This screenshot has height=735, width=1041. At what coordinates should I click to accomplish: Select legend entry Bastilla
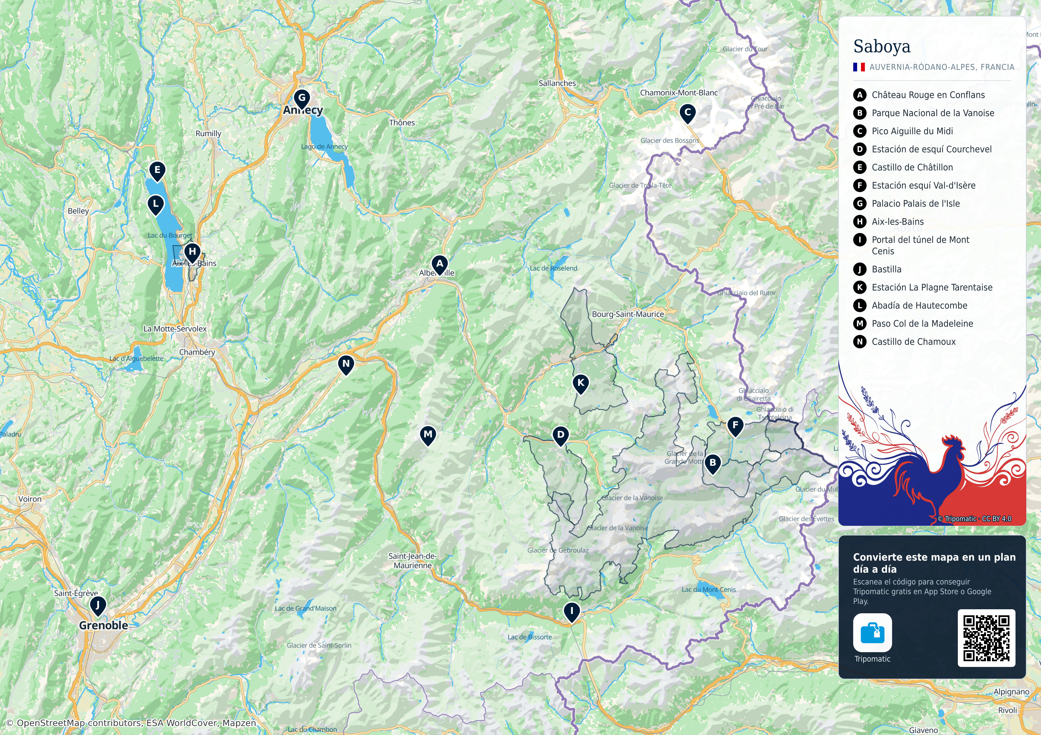point(878,269)
